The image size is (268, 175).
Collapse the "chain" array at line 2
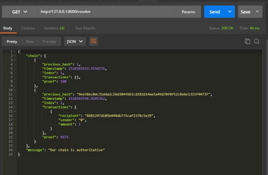click(15, 55)
